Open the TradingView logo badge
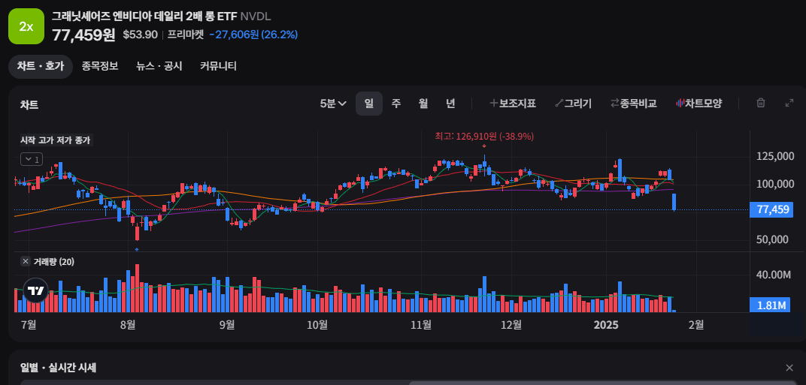Screen dimensions: 806x385 tap(36, 290)
